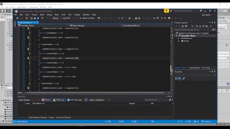Sort by the Description column header

(x=37, y=104)
